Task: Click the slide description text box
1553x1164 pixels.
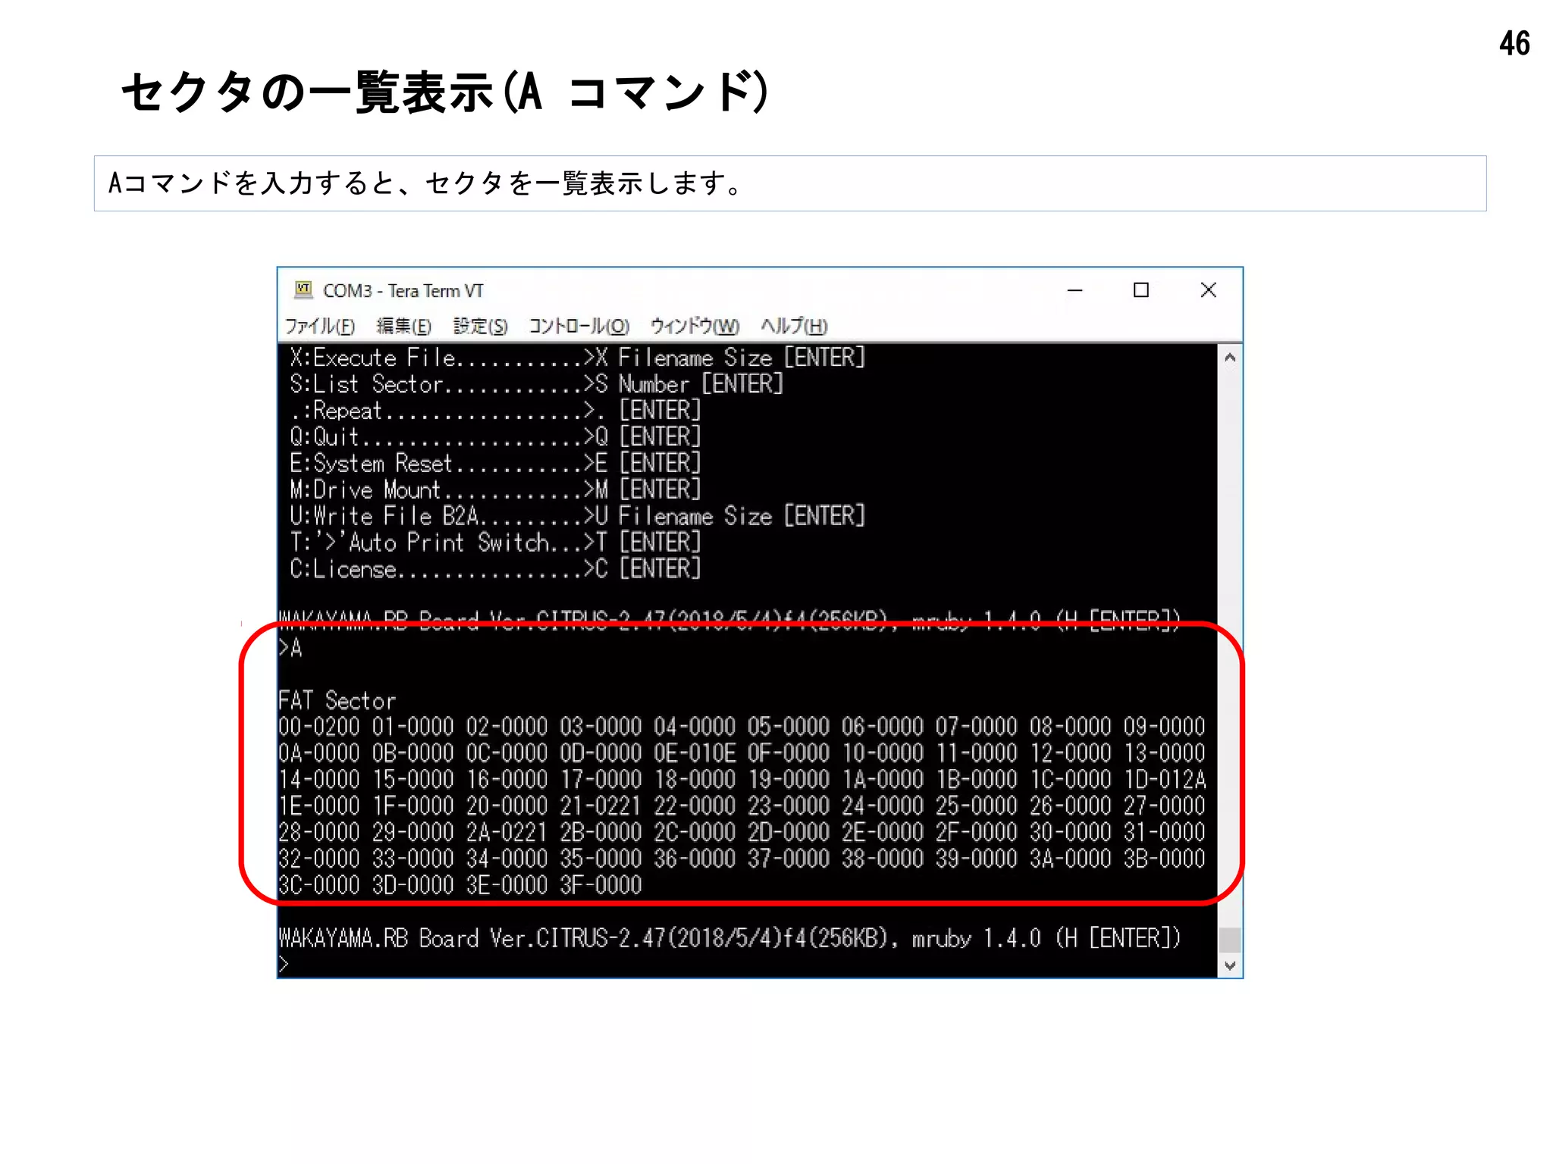Action: (x=790, y=183)
